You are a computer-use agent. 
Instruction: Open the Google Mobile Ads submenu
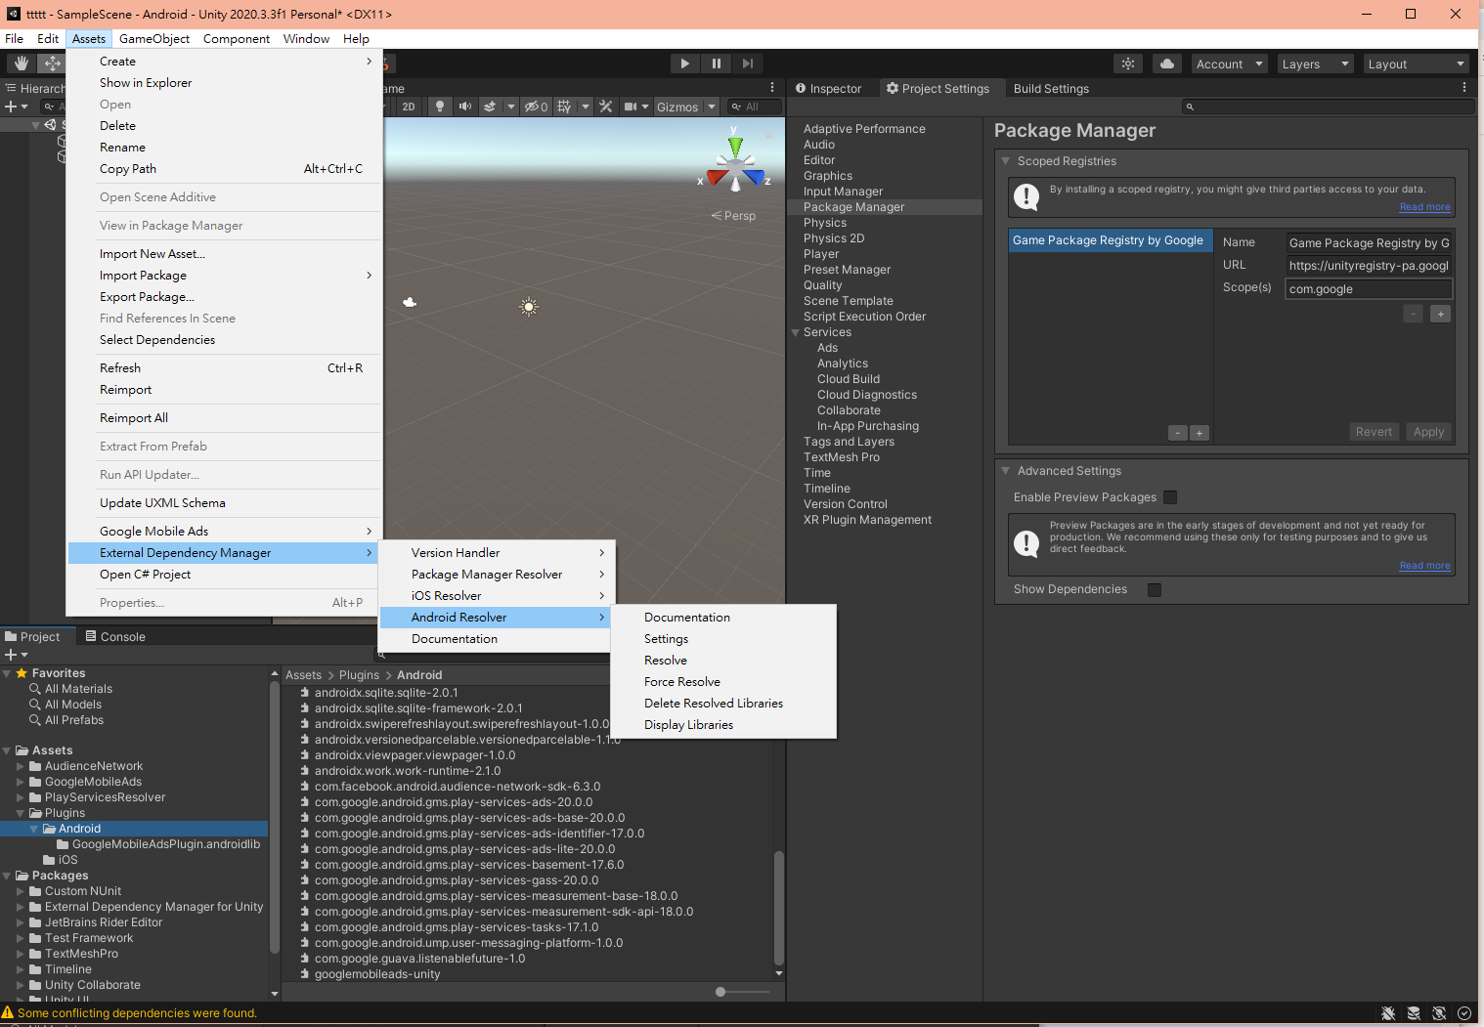(x=224, y=532)
